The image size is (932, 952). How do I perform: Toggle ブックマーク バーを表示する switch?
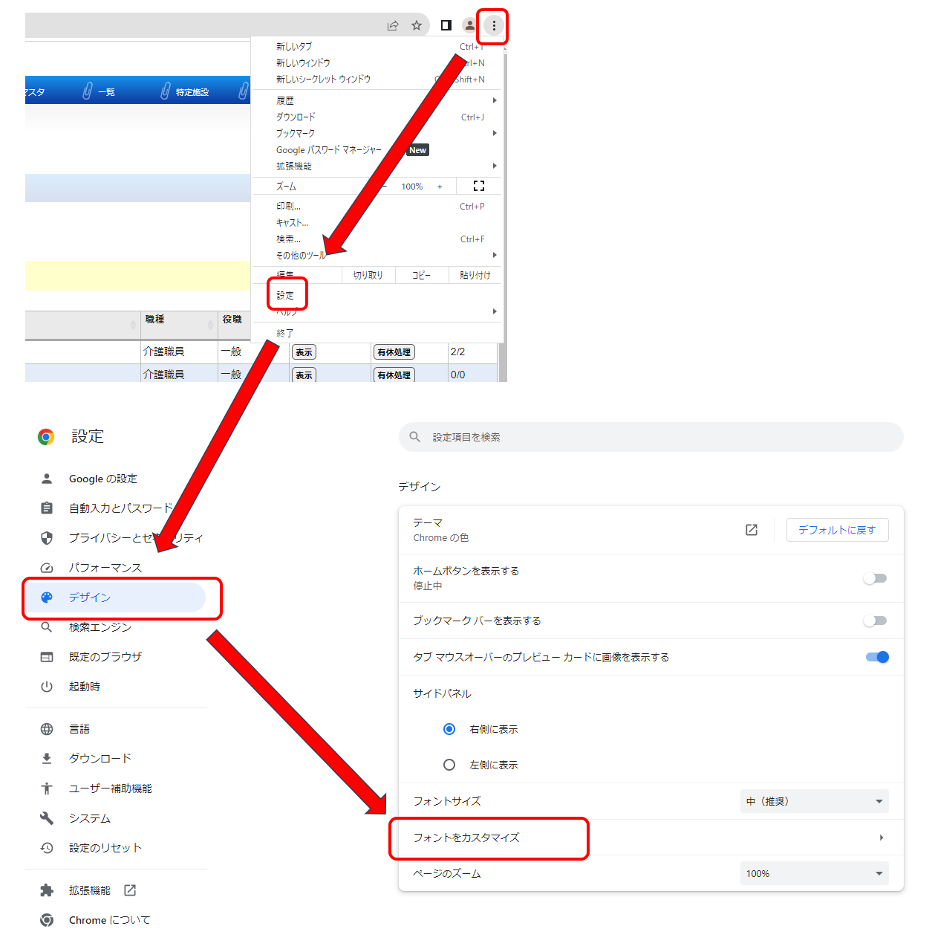875,621
